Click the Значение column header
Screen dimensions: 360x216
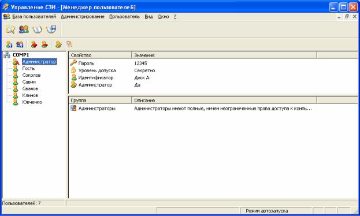coord(224,55)
